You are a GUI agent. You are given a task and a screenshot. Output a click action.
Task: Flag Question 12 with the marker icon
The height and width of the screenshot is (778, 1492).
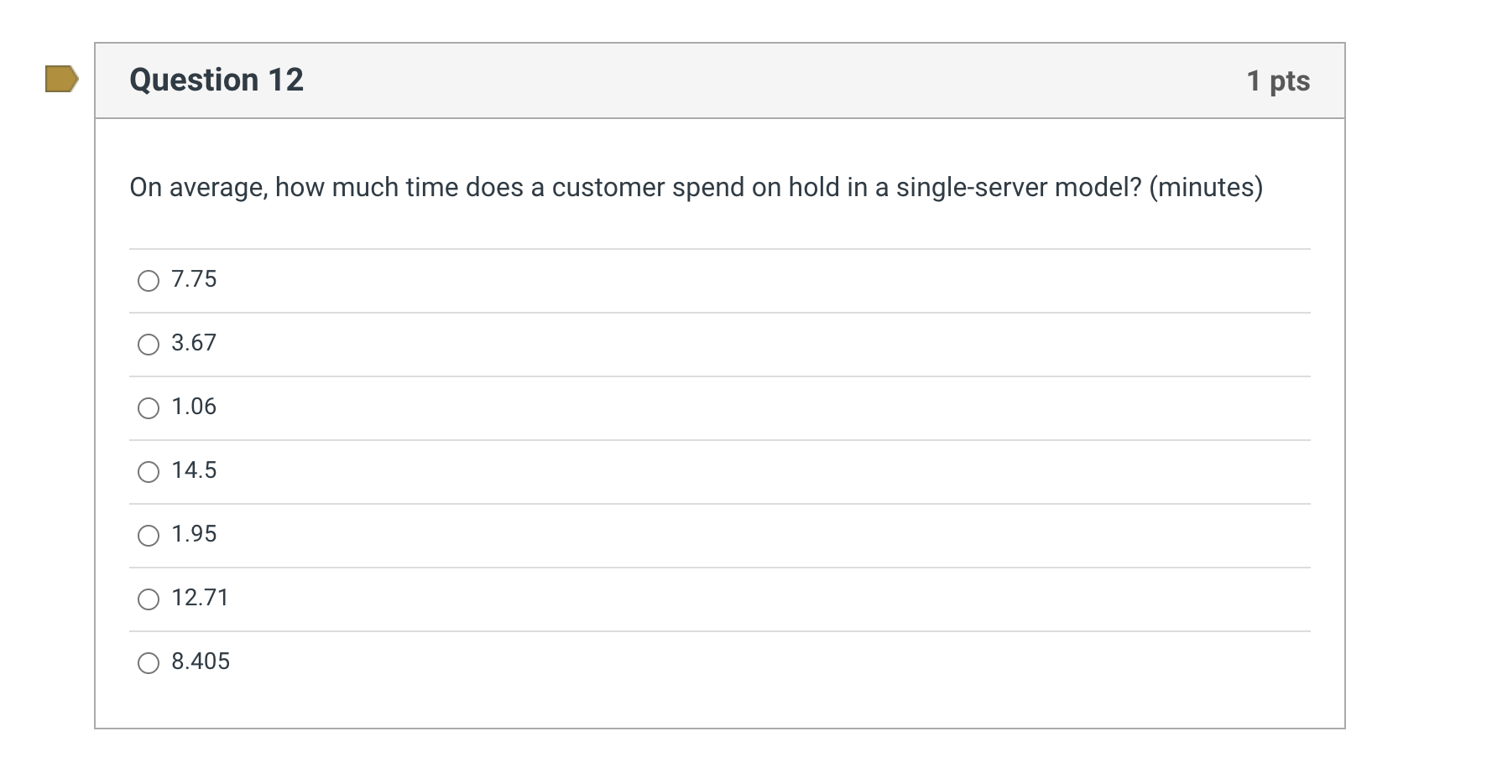pos(61,80)
